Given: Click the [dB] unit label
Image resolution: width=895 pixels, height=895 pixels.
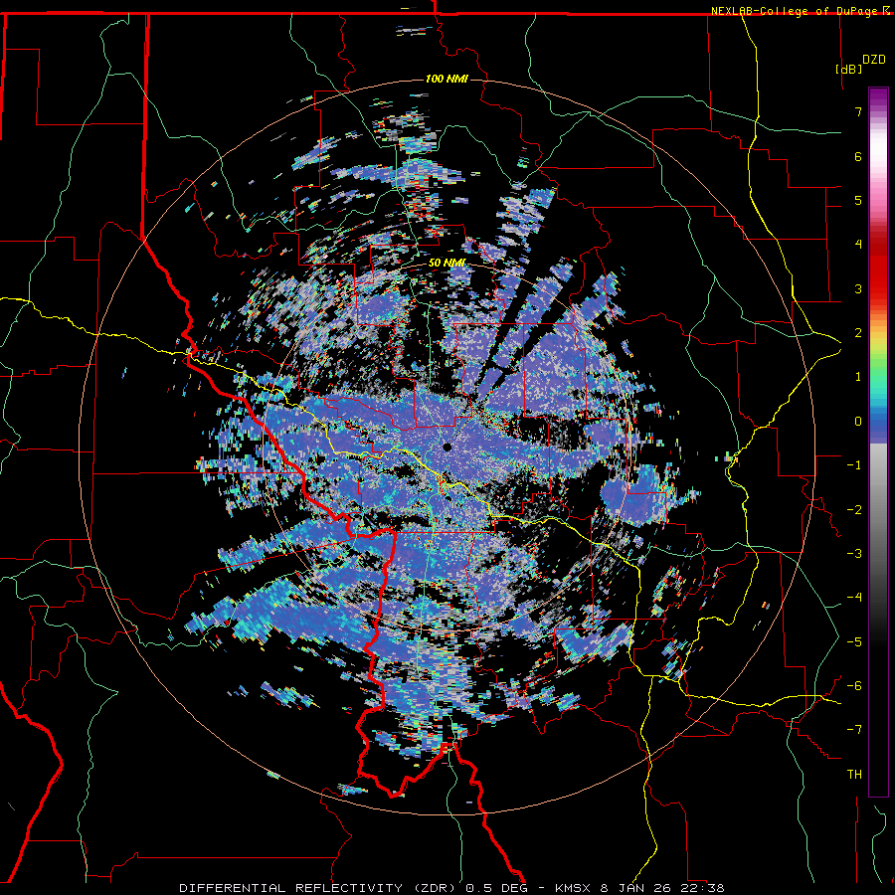Looking at the screenshot, I should (849, 69).
